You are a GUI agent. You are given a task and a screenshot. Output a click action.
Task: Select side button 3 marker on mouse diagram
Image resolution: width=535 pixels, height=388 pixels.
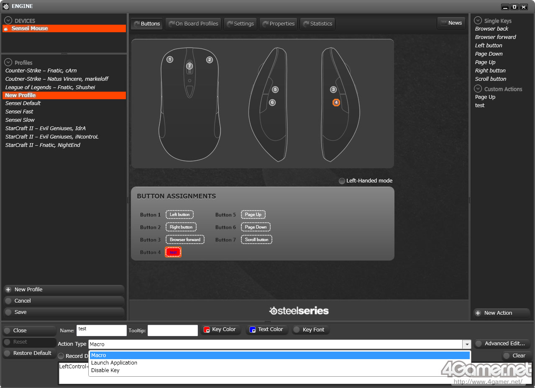pyautogui.click(x=333, y=90)
